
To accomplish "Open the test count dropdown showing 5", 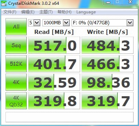I will 34,23.
